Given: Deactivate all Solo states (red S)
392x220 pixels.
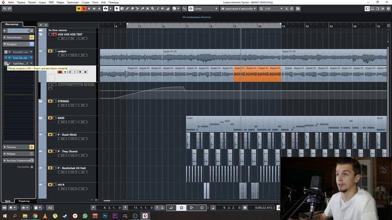Looking at the screenshot, I should 84,9.
